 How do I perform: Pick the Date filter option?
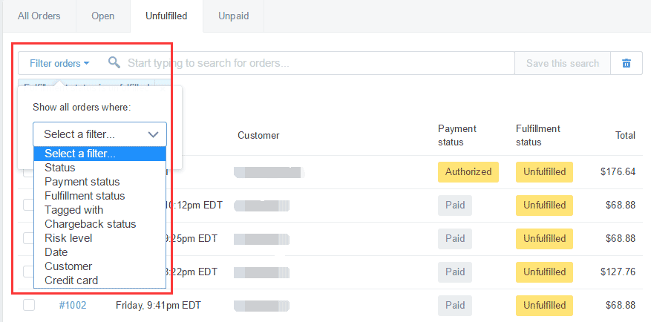click(x=56, y=252)
